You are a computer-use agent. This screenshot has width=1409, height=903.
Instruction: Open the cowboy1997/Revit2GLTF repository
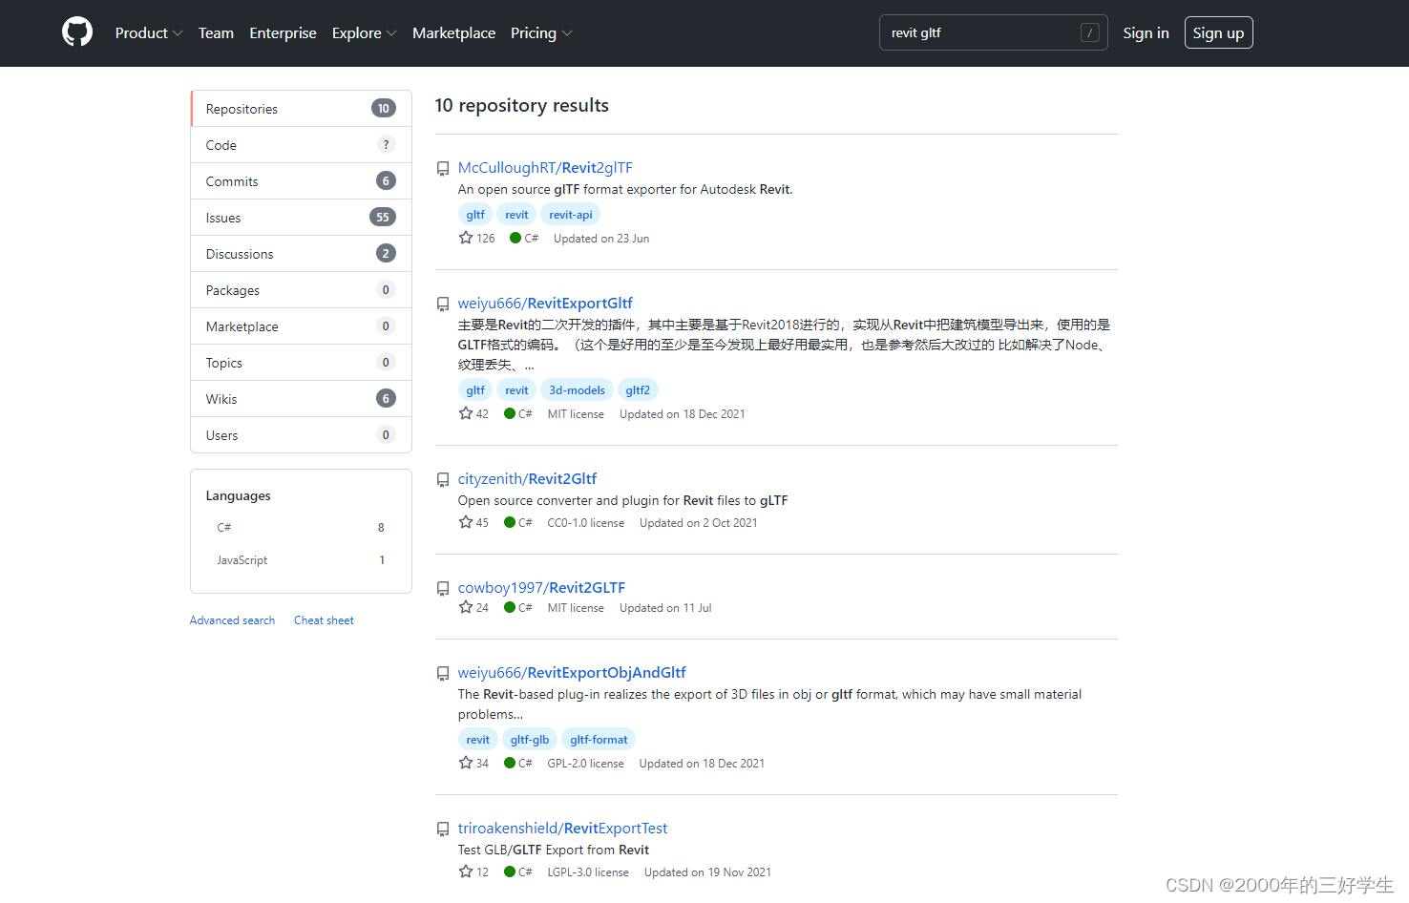[541, 588]
